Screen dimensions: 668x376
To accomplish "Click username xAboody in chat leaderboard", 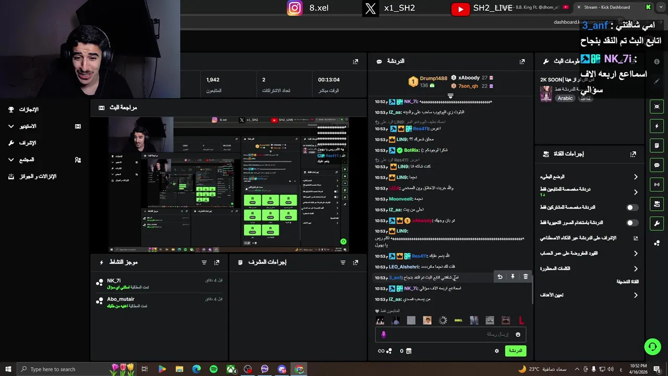I will point(469,78).
